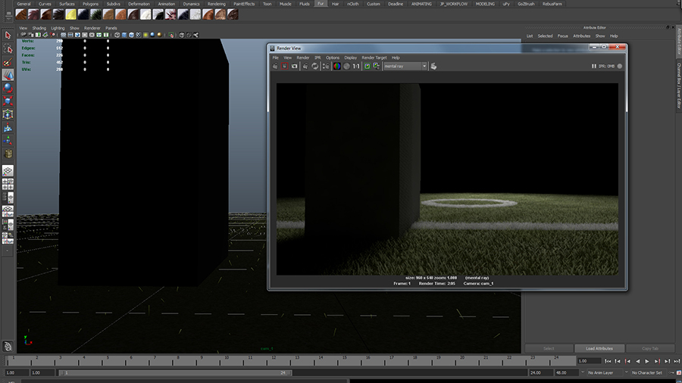Screen dimensions: 682x383
Task: Toggle the Channel Box / Layer Editor side tab
Action: click(x=678, y=83)
